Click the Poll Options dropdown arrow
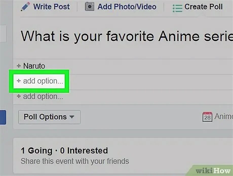The height and width of the screenshot is (176, 233). click(x=72, y=117)
